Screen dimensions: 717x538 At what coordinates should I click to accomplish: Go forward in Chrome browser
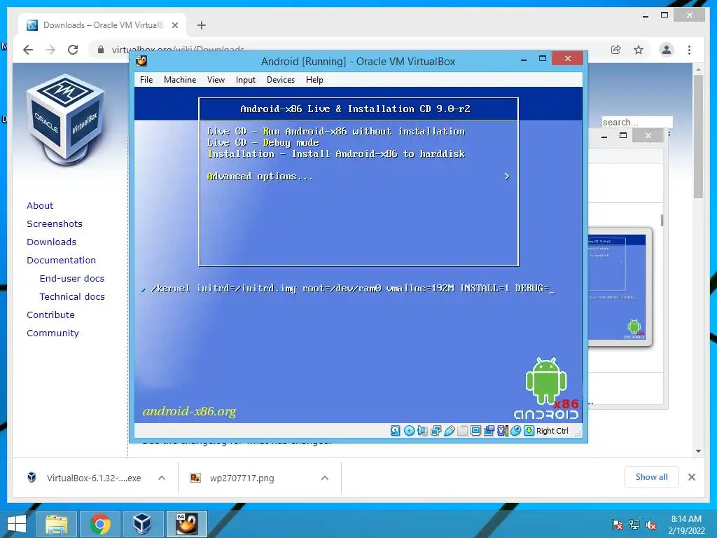click(x=50, y=50)
